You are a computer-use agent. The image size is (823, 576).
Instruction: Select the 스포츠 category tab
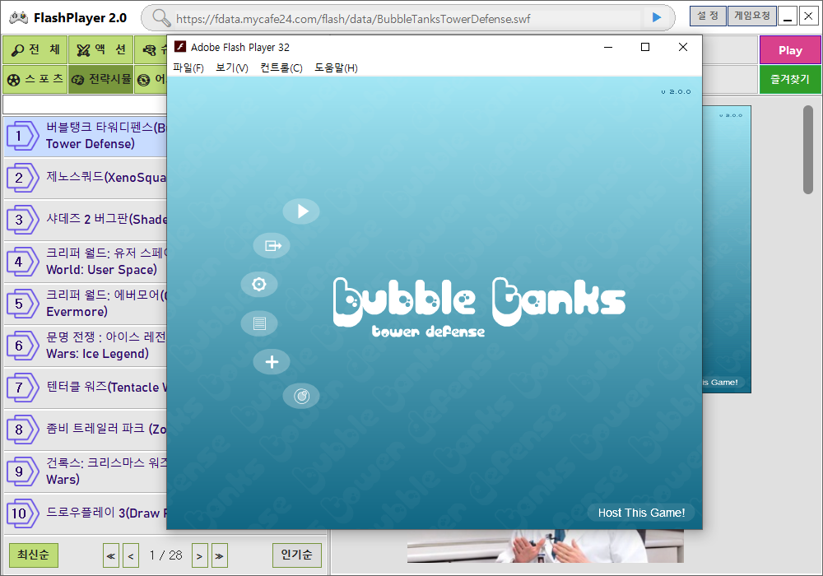click(35, 79)
